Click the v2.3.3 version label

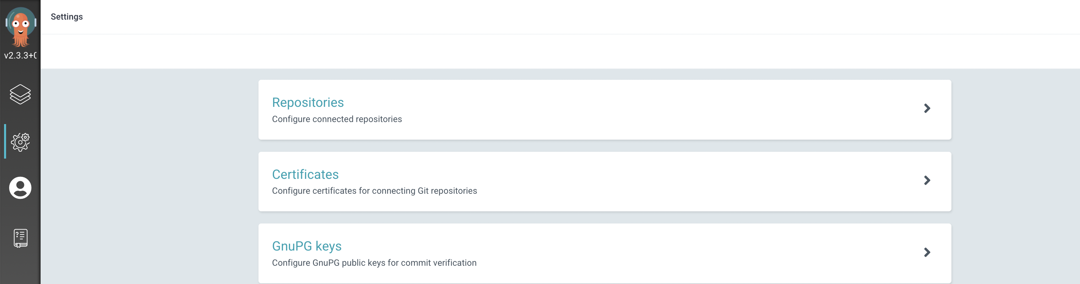point(20,55)
